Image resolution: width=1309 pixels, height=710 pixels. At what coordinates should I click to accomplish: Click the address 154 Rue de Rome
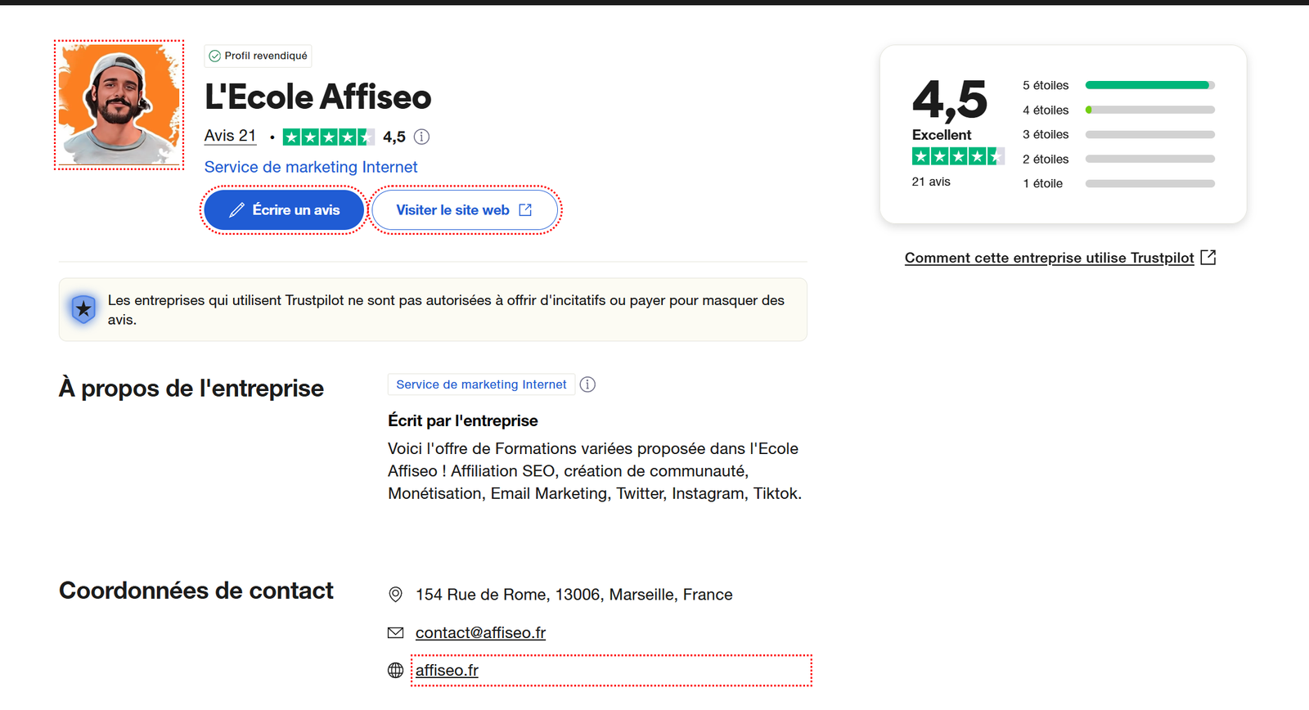574,595
